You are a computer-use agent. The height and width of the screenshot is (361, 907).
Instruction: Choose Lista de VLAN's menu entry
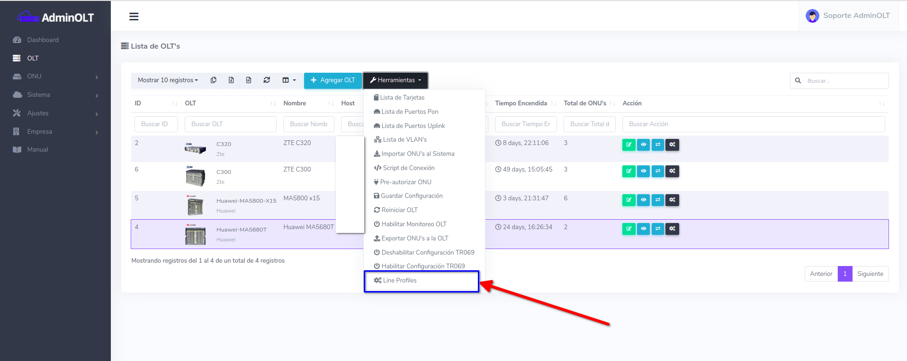[404, 140]
